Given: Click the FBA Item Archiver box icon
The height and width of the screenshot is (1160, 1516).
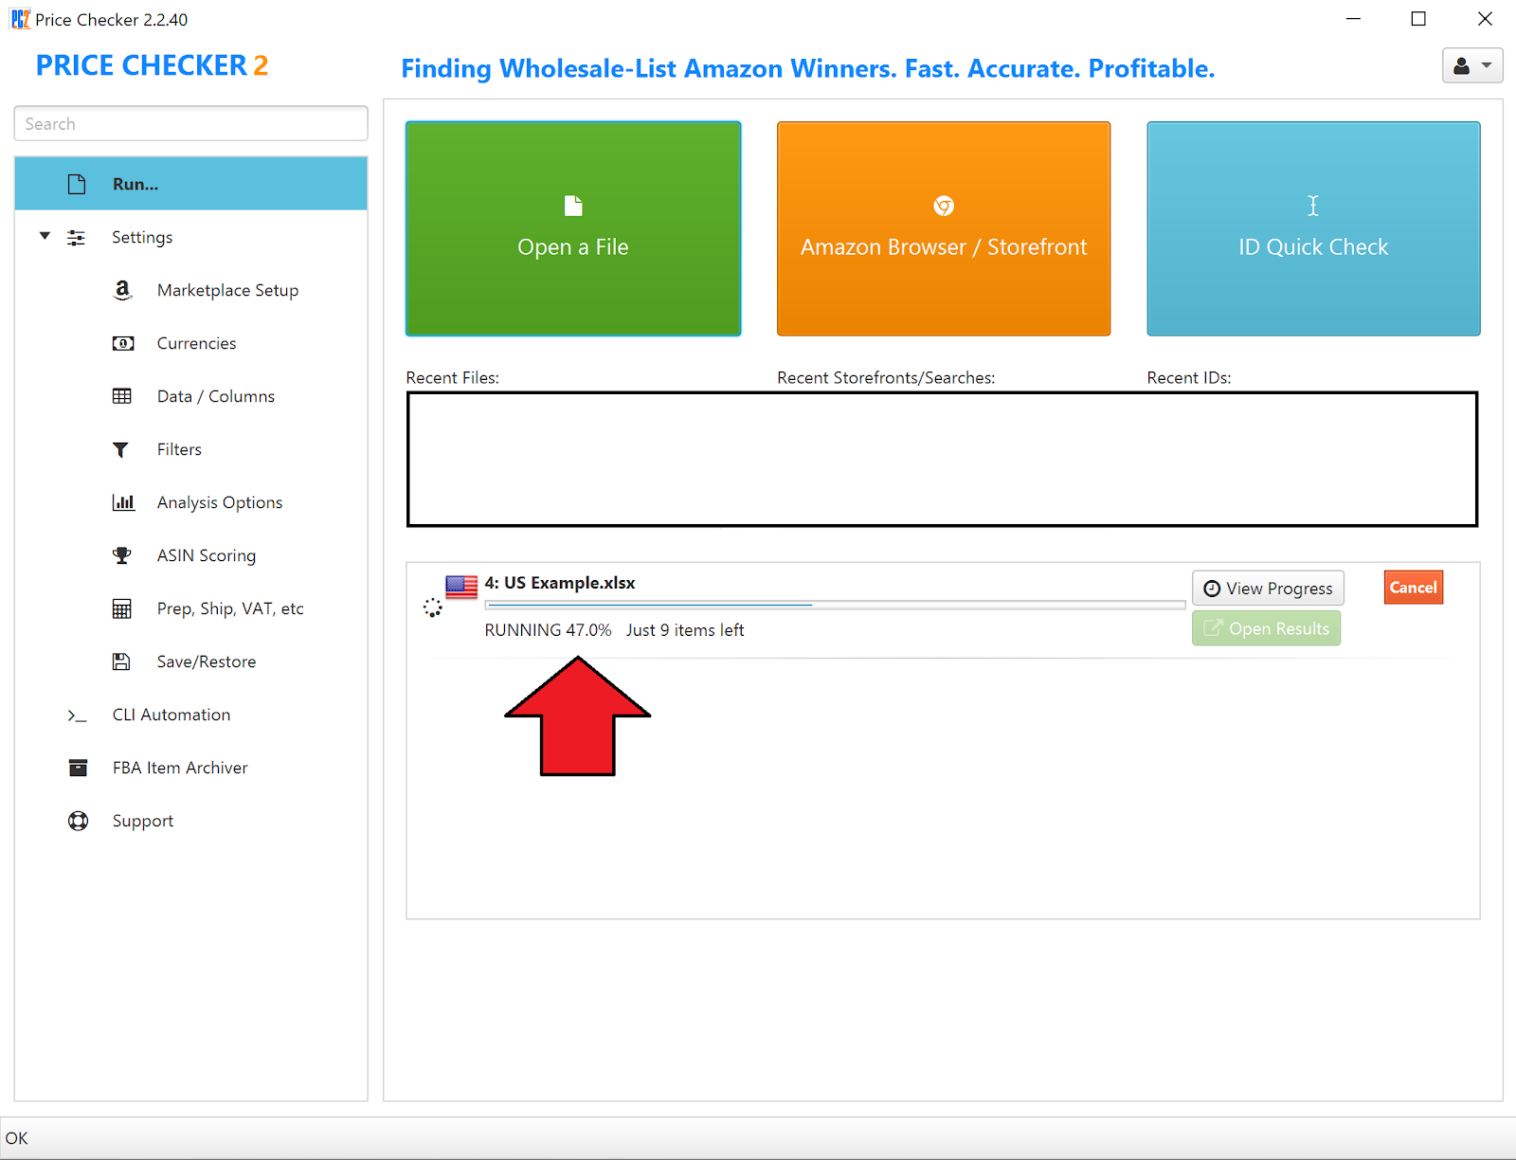Looking at the screenshot, I should coord(78,768).
